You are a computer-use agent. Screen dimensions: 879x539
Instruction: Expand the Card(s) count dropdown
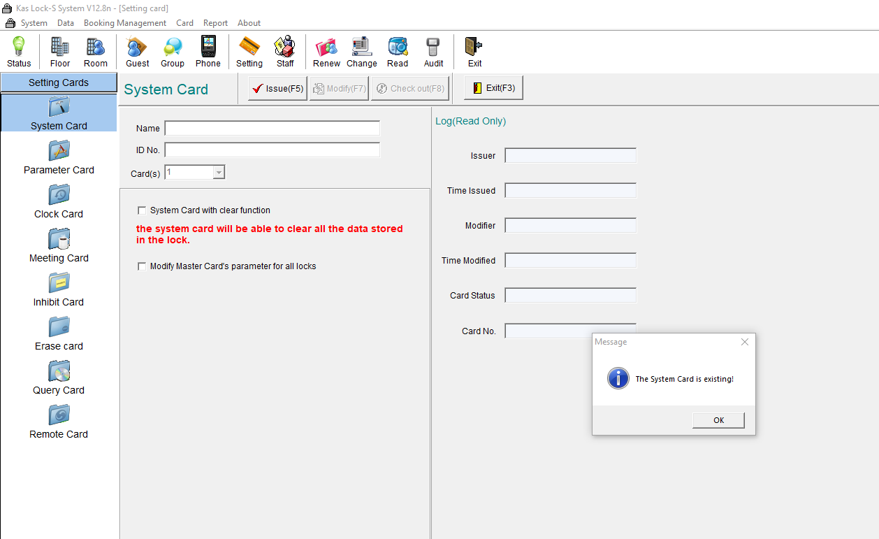[219, 172]
